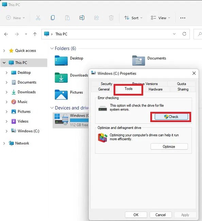Switch to the Hardware tab
This screenshot has width=202, height=221.
coord(155,89)
